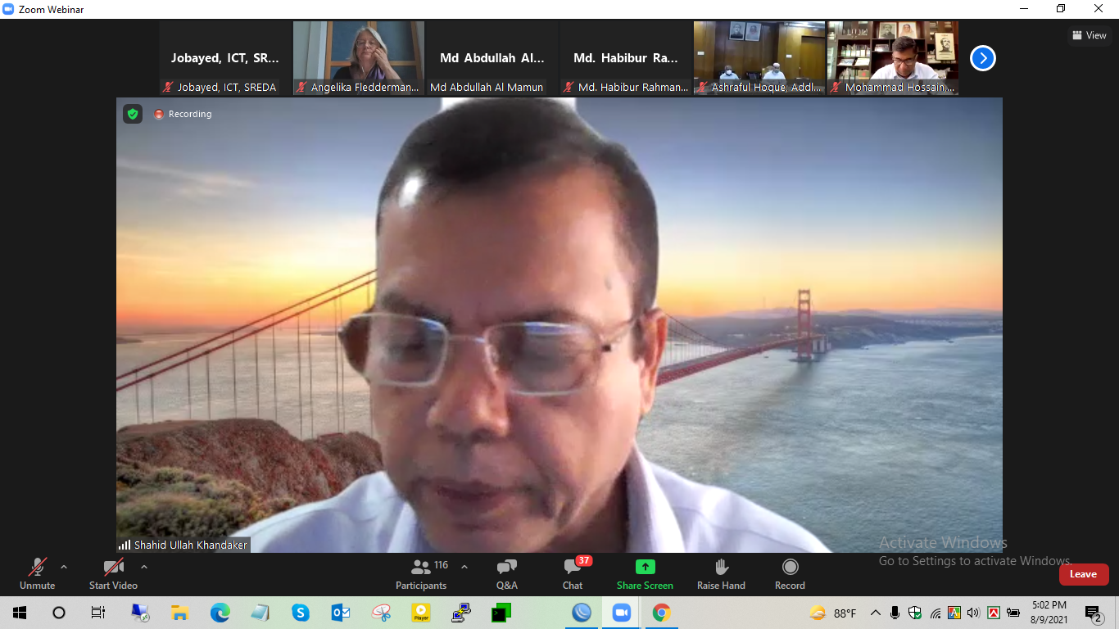The width and height of the screenshot is (1119, 629).
Task: Open the Chat panel
Action: [x=573, y=573]
